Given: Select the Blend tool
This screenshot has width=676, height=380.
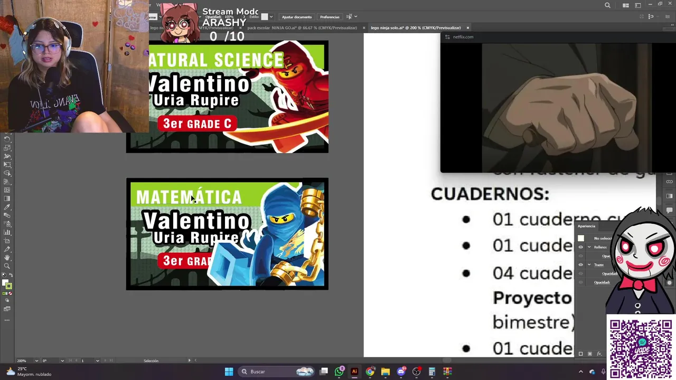Looking at the screenshot, I should (x=7, y=215).
